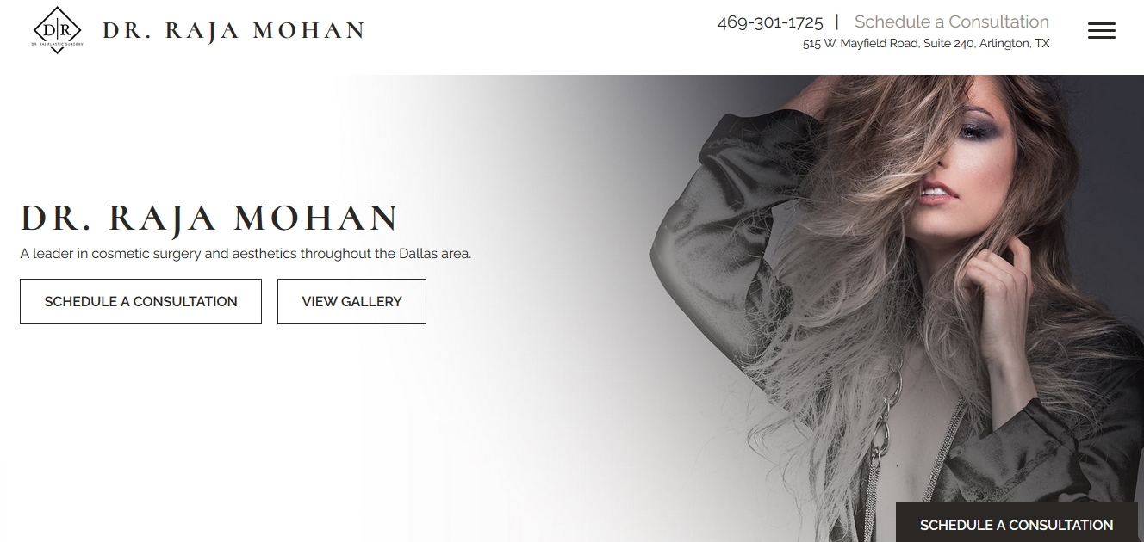Open the header Schedule a Consultation link
1144x542 pixels.
pos(951,22)
